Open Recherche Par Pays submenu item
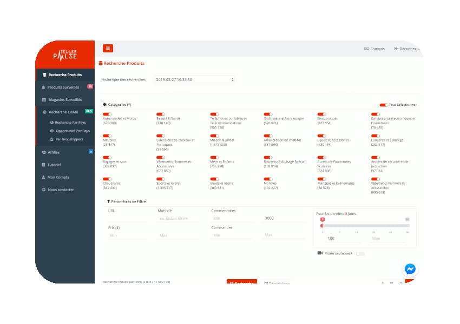Screen dimensions: 460x324 [x=70, y=123]
